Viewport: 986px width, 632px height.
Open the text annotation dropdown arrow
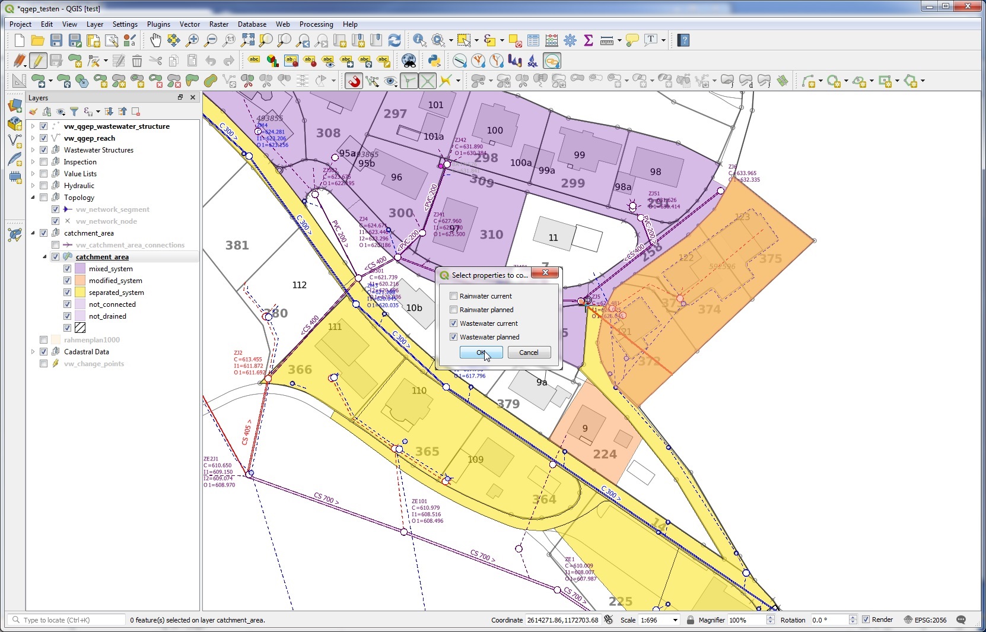(664, 40)
